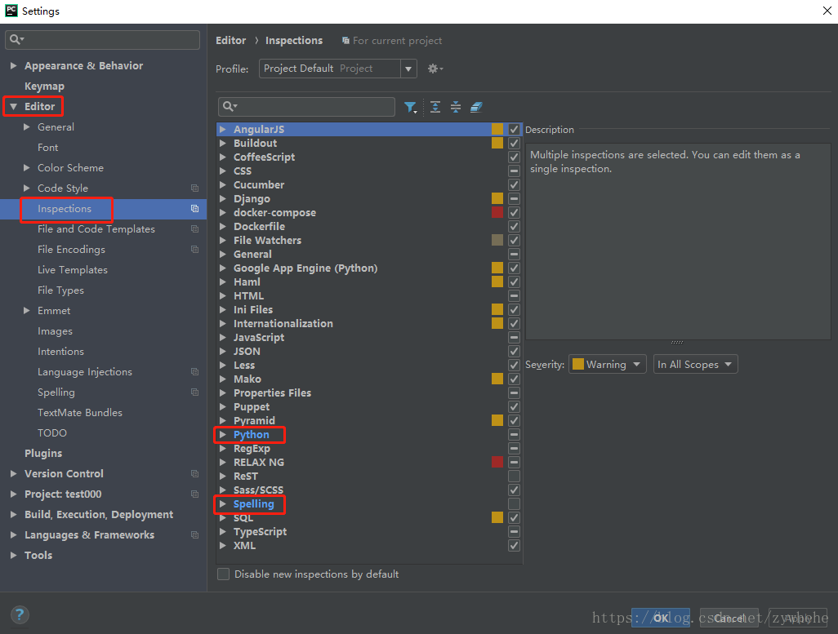Expand the Color Scheme node
Viewport: 838px width, 634px height.
point(26,168)
